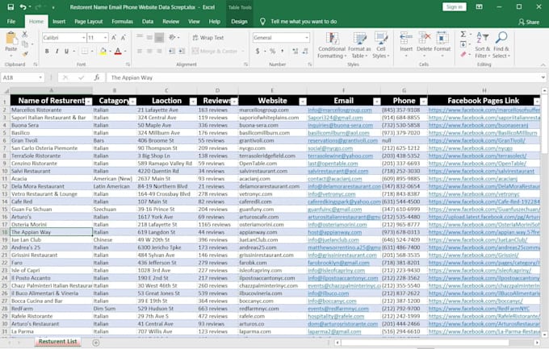The width and height of the screenshot is (549, 349).
Task: Select cell containing Osteria Morini
Action: pos(51,225)
